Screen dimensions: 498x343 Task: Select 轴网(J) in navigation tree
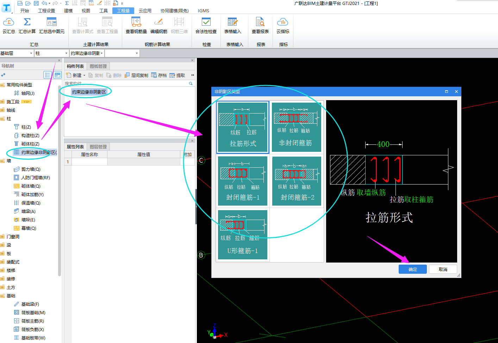(24, 93)
